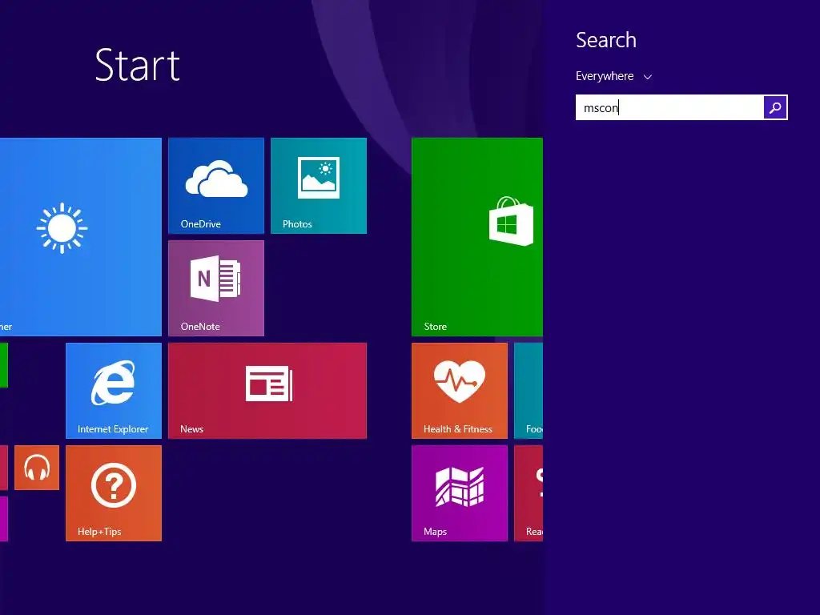Launch the OneDrive tile
This screenshot has height=615, width=820.
[x=216, y=186]
